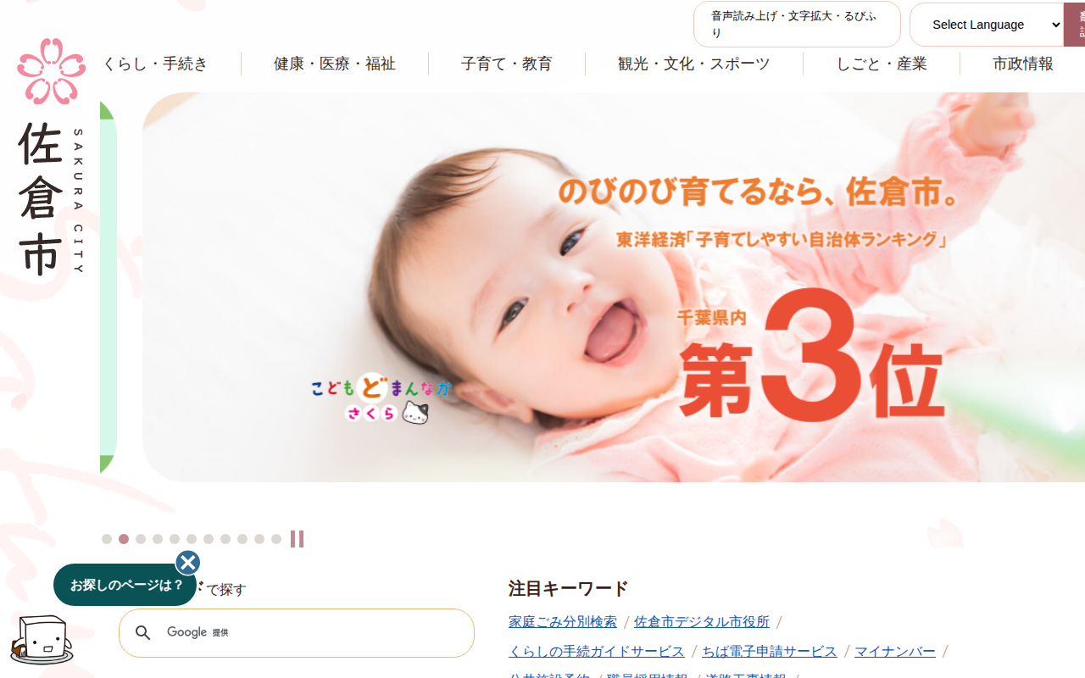
Task: Click the magnifier icon in search box
Action: point(143,633)
